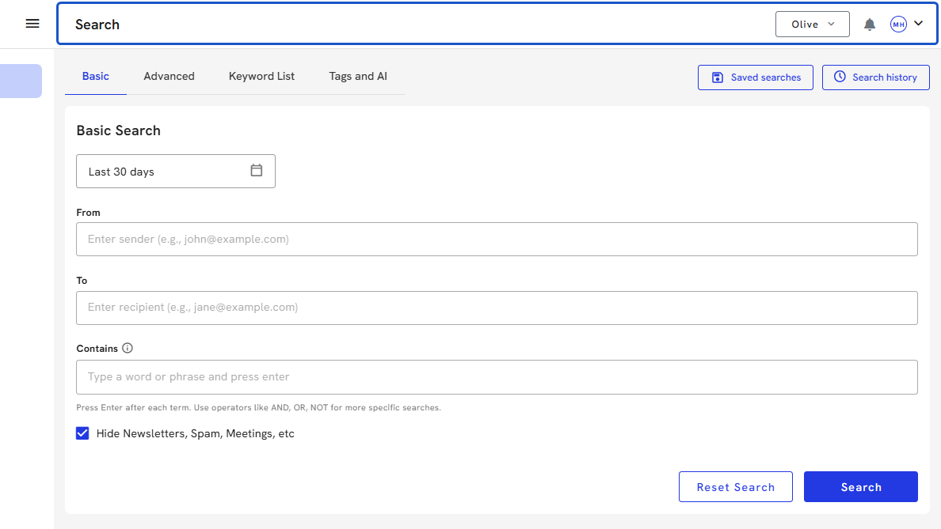Focus the From sender input field

[x=497, y=239]
